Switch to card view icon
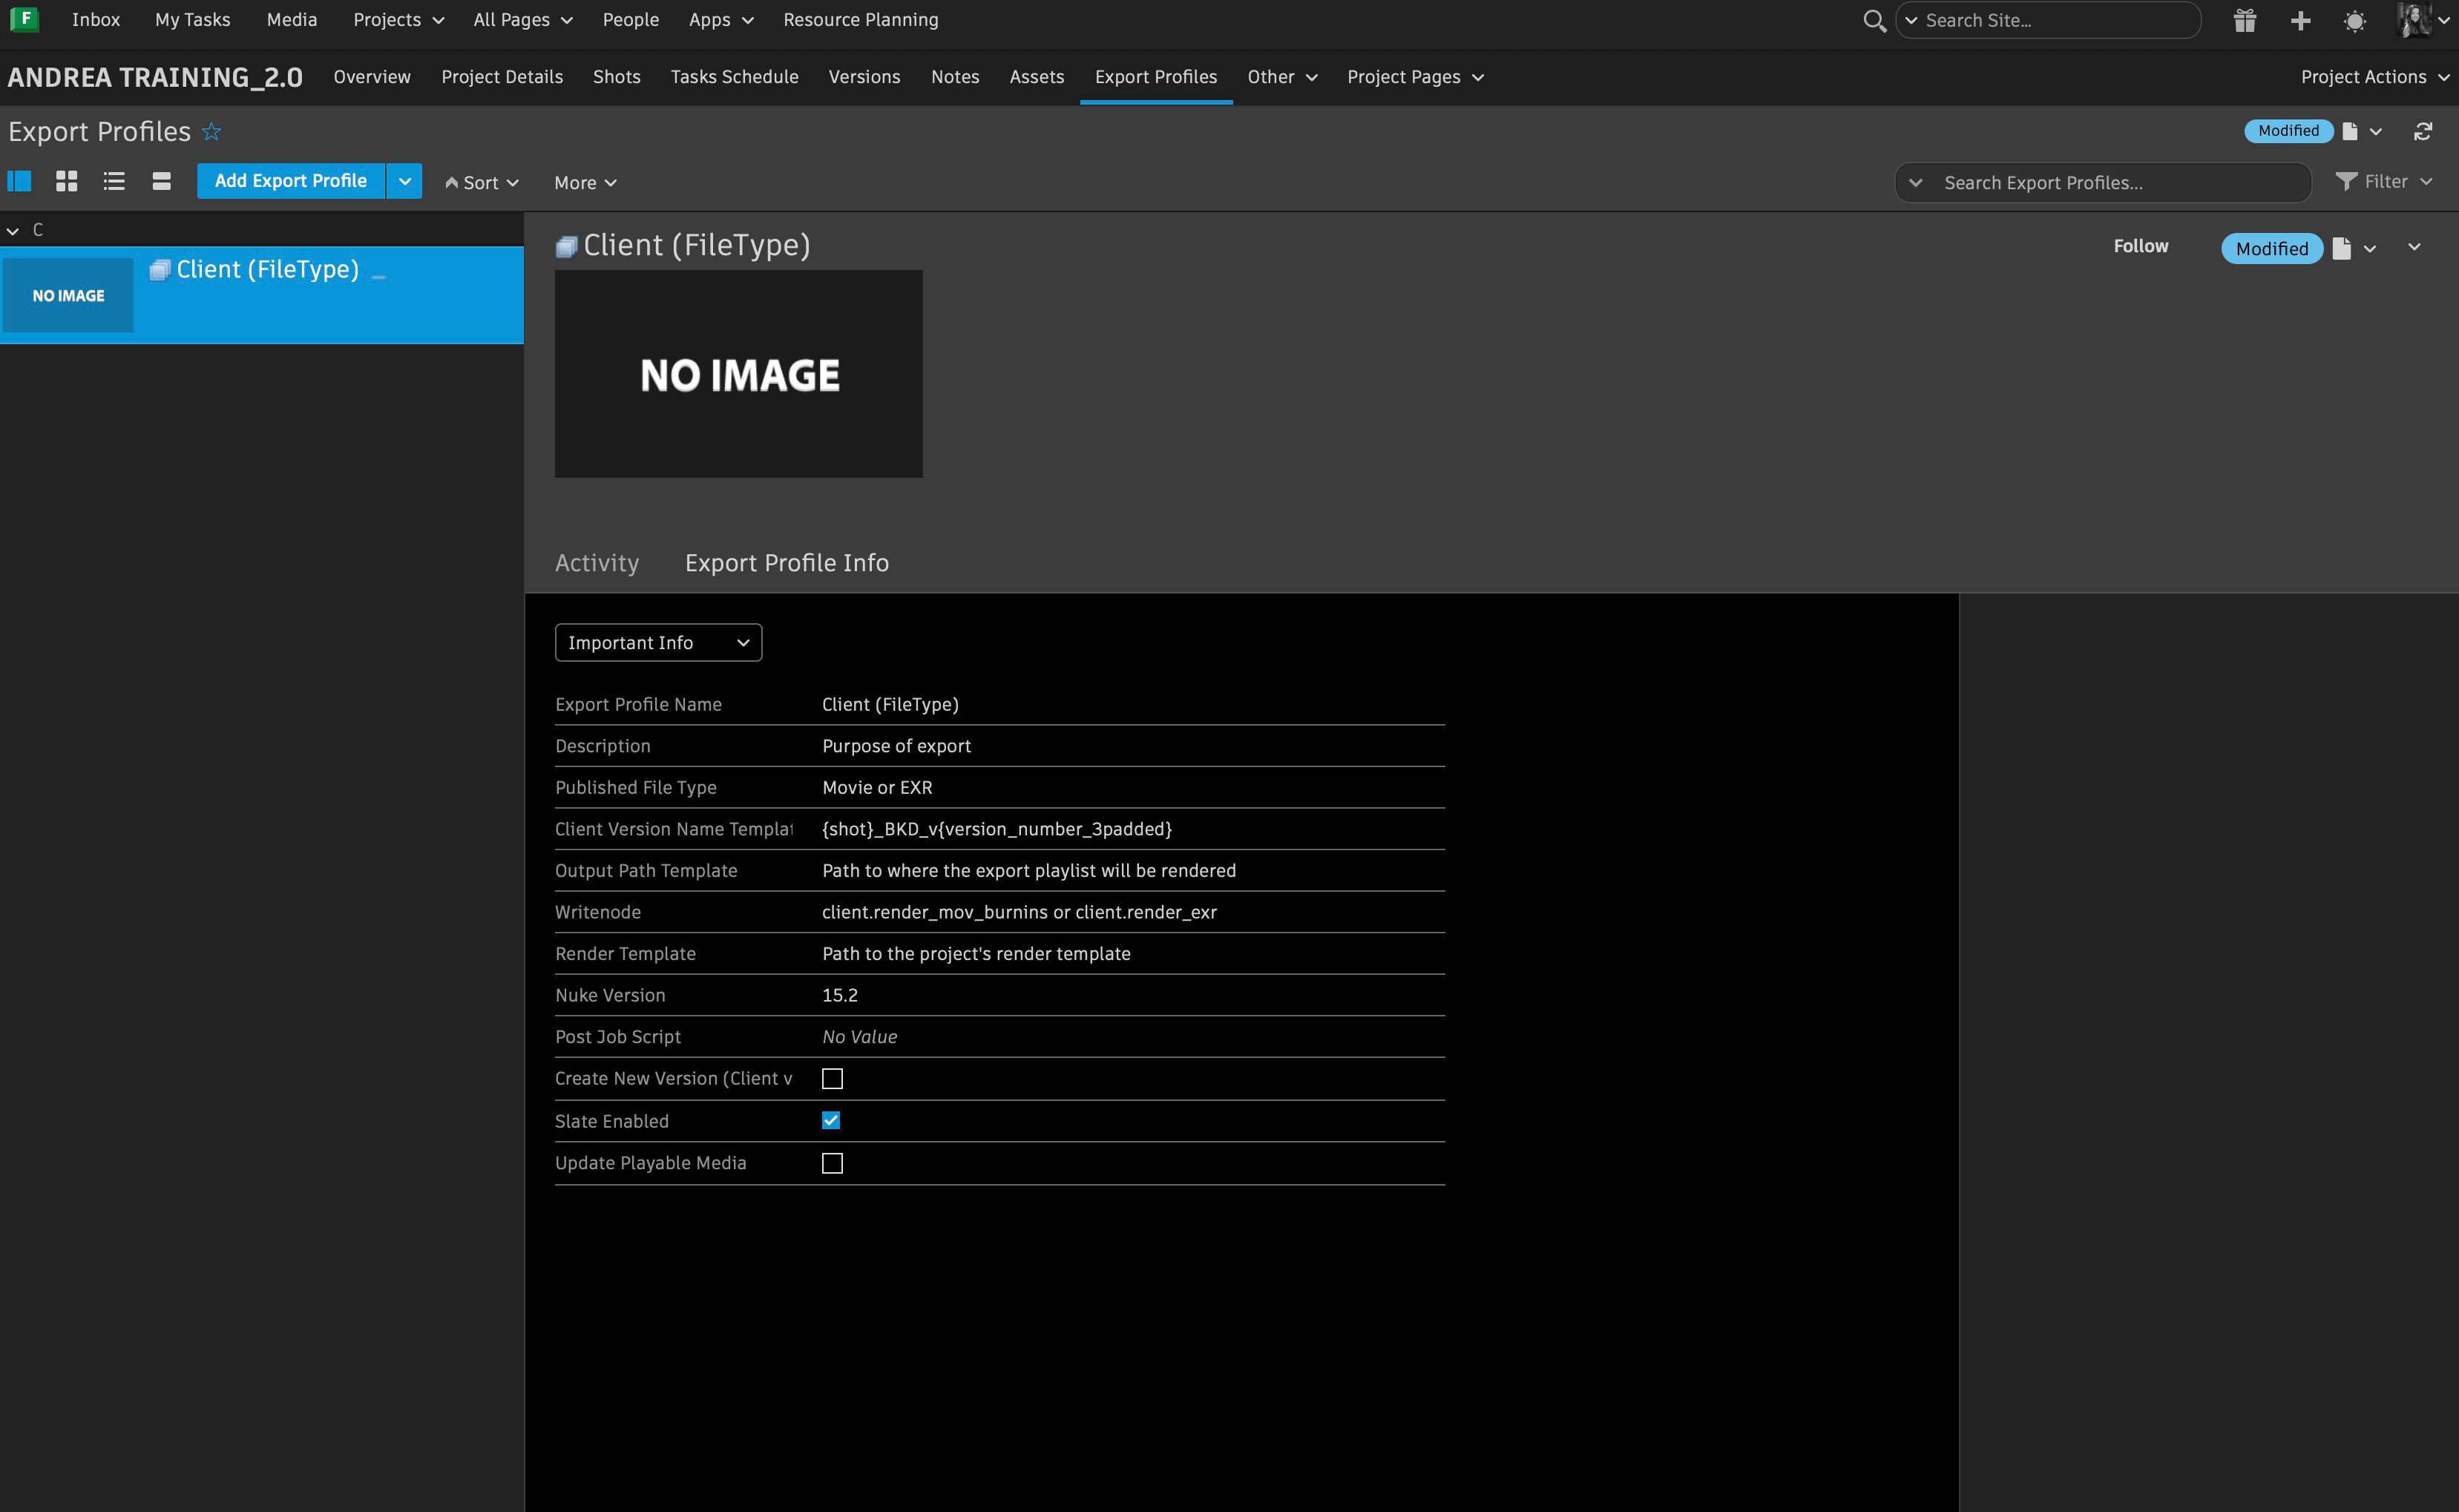 pyautogui.click(x=161, y=181)
